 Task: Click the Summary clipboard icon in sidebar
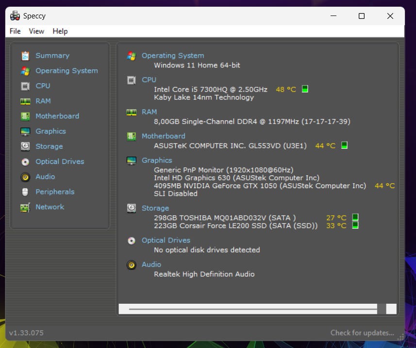(x=25, y=56)
